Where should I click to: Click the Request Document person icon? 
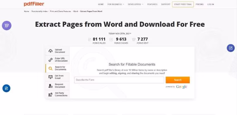pyautogui.click(x=50, y=86)
